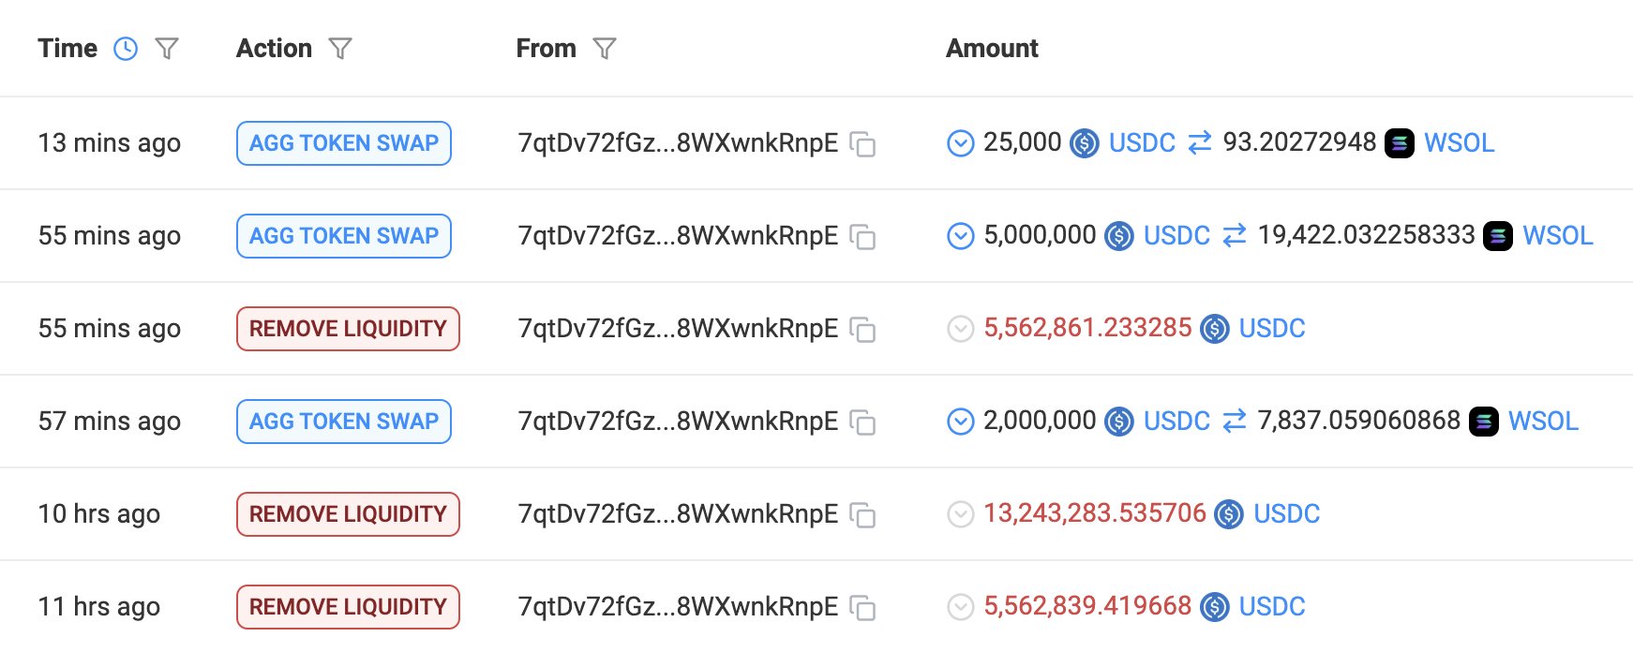Screen dimensions: 1633x652
Task: Open USDC link next to 5,562,839.419668
Action: [1272, 607]
